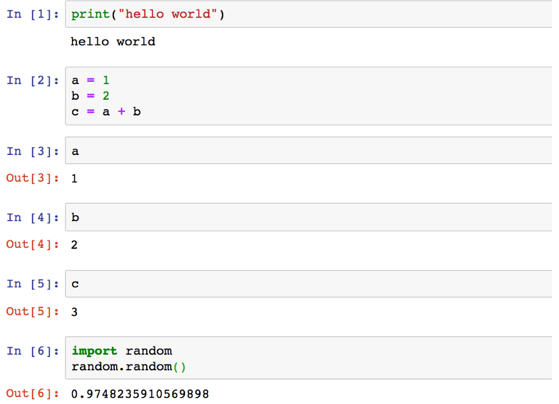Click the output value 1 under cell 3
This screenshot has height=404, width=559.
[x=74, y=179]
